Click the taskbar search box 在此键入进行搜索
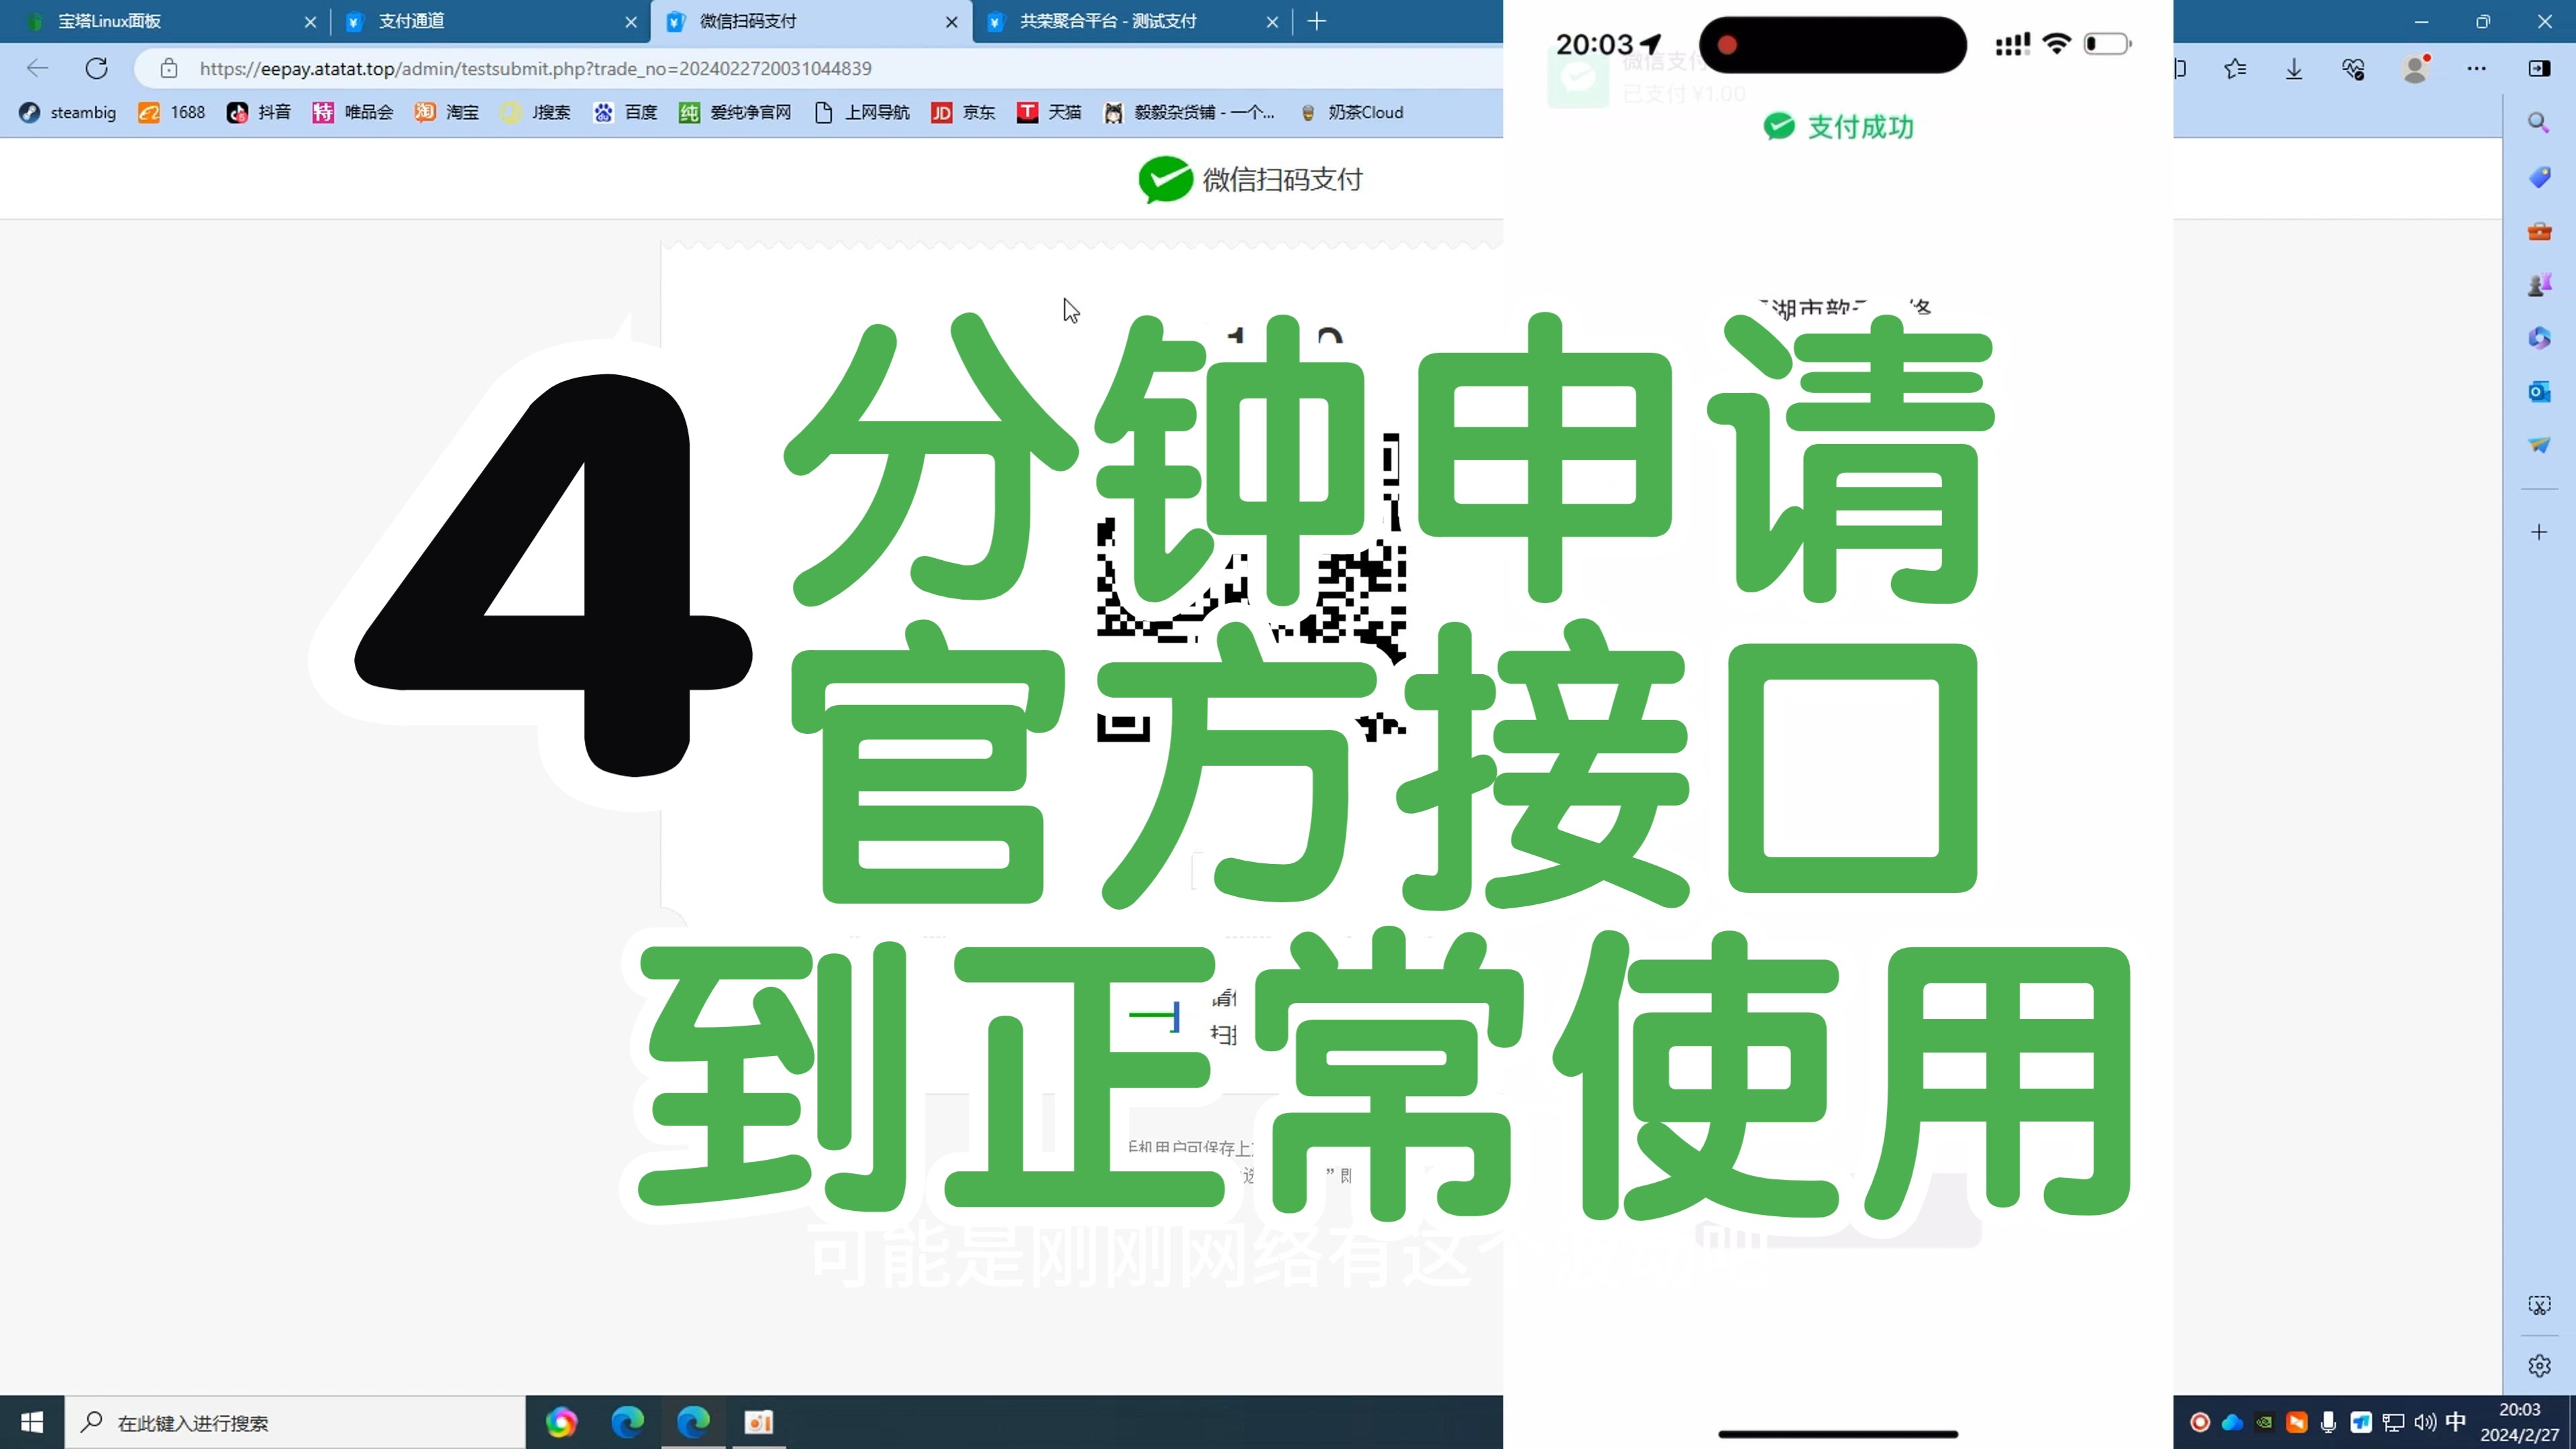Viewport: 2576px width, 1449px height. tap(295, 1422)
